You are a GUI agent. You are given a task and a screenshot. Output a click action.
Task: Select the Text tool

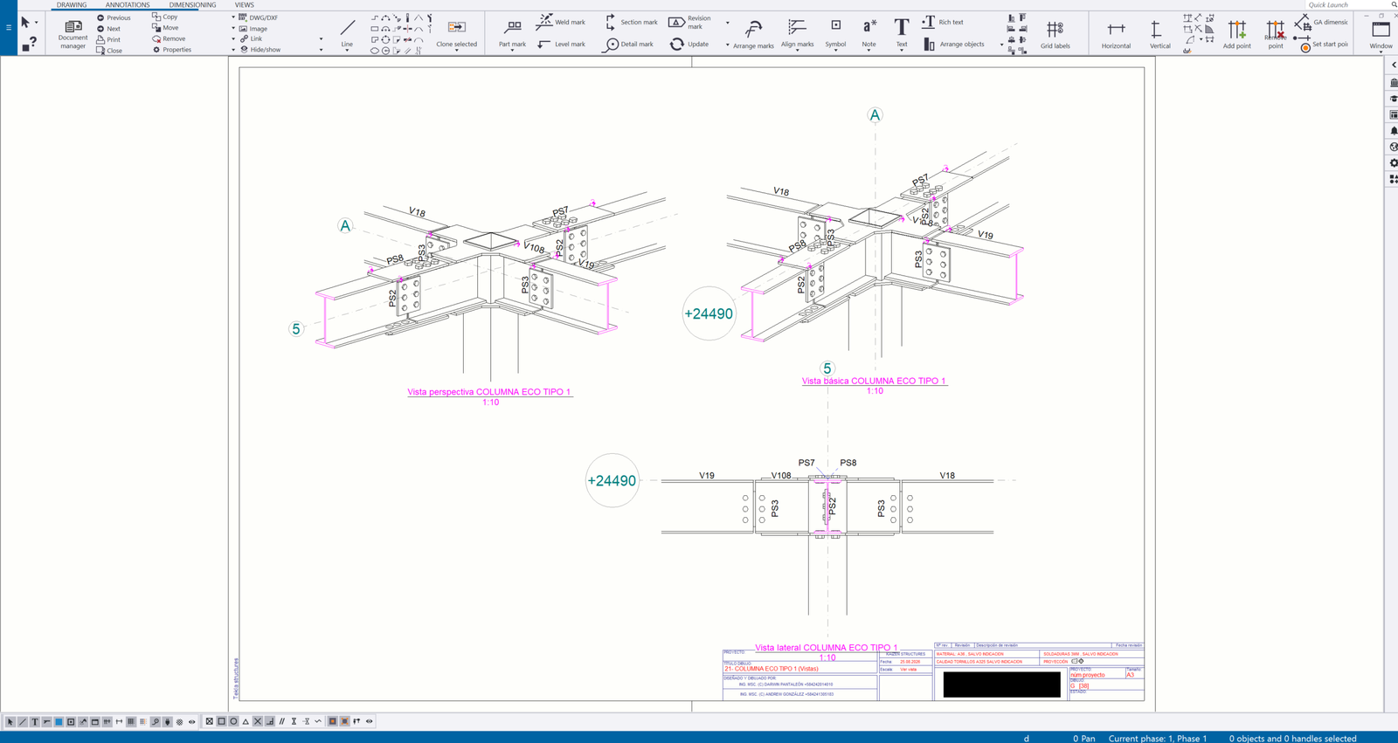[x=901, y=33]
